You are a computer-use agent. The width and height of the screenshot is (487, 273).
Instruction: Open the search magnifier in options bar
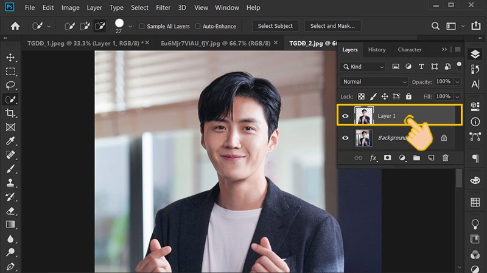(435, 26)
